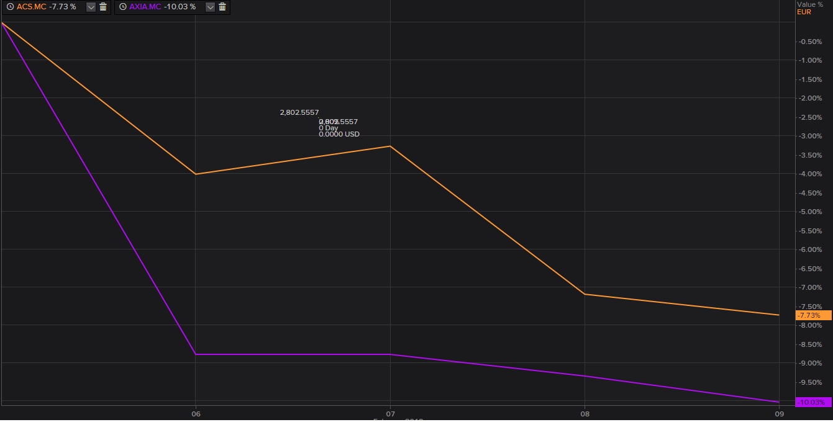
Task: Click the 07 date label on time axis
Action: coord(390,413)
